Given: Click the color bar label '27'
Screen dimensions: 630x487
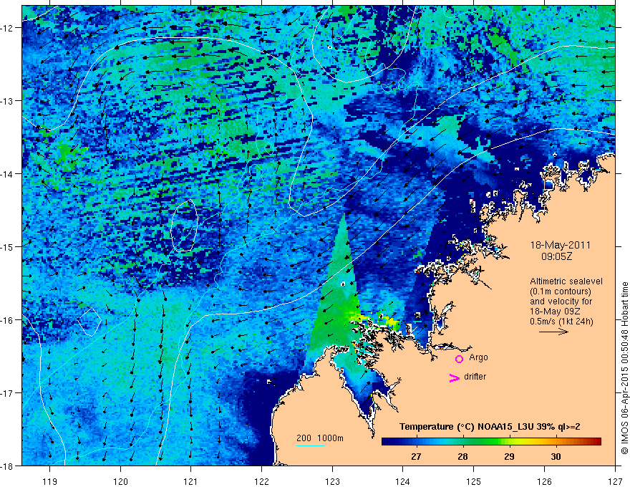Looking at the screenshot, I should pos(416,457).
